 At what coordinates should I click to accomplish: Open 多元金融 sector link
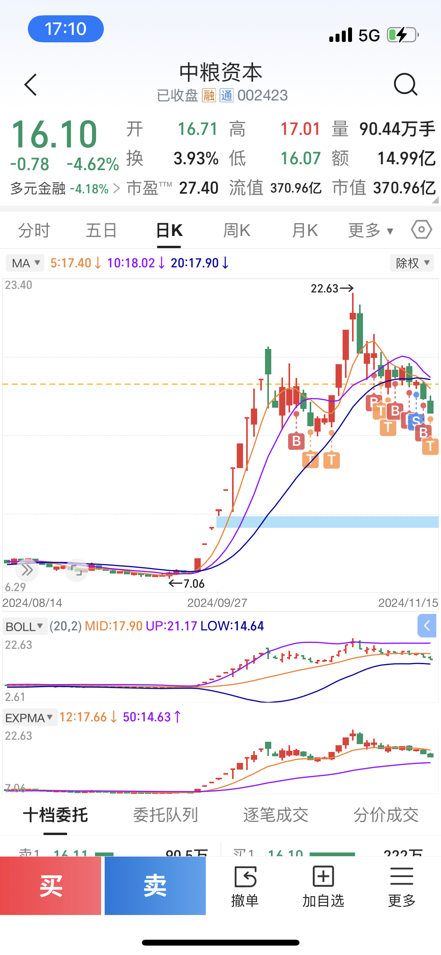point(65,189)
